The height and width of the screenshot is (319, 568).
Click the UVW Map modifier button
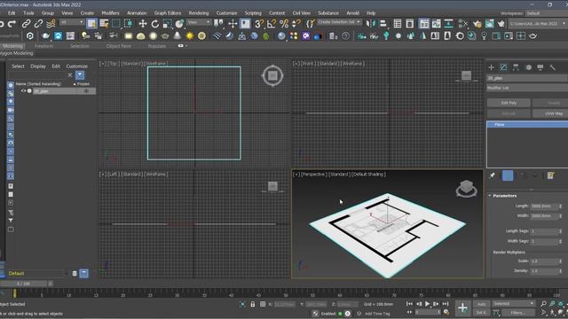(x=550, y=113)
